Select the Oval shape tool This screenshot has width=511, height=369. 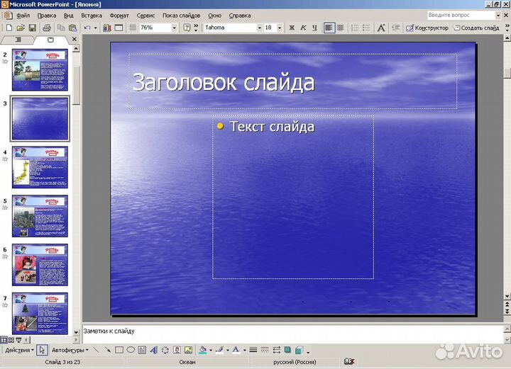(131, 350)
